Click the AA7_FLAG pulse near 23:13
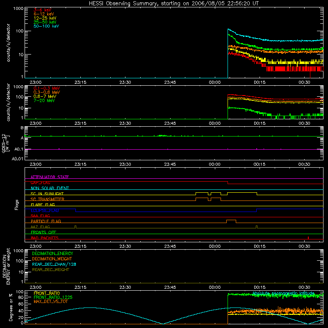 click(x=75, y=227)
